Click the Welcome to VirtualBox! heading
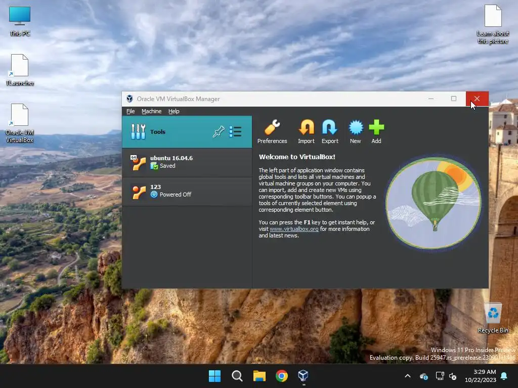Viewport: 518px width, 388px height. [x=297, y=157]
